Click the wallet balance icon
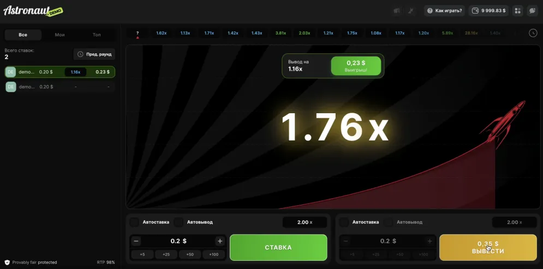The height and width of the screenshot is (269, 543). 475,11
